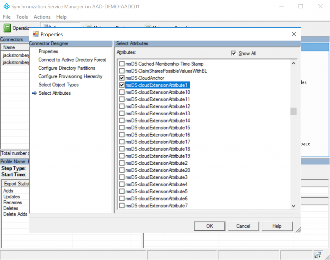Check msDS-cloudExtensionAttribute12 checkbox
The width and height of the screenshot is (330, 260).
pyautogui.click(x=121, y=106)
